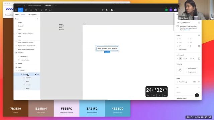
Task: Open the page named Grace
Action: click(x=20, y=30)
